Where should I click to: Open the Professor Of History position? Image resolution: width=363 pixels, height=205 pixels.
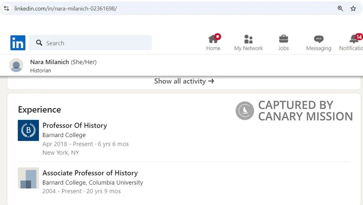(x=74, y=125)
